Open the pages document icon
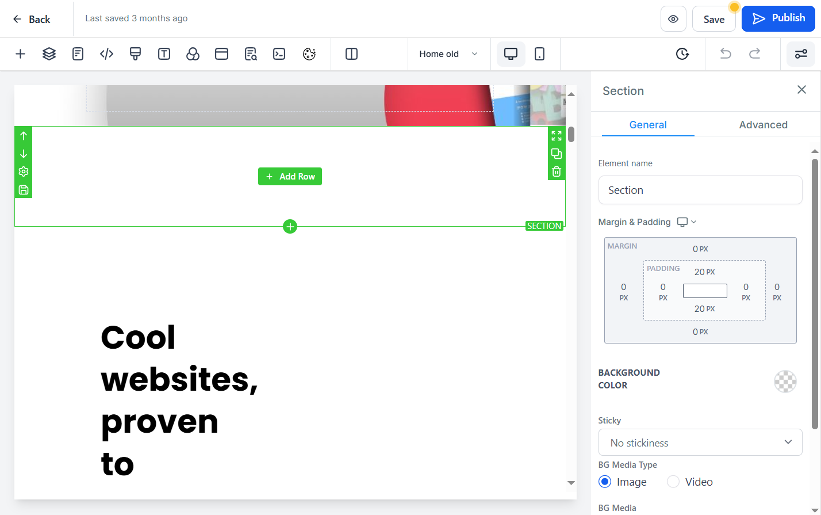Screen dimensions: 821x515 [x=78, y=54]
